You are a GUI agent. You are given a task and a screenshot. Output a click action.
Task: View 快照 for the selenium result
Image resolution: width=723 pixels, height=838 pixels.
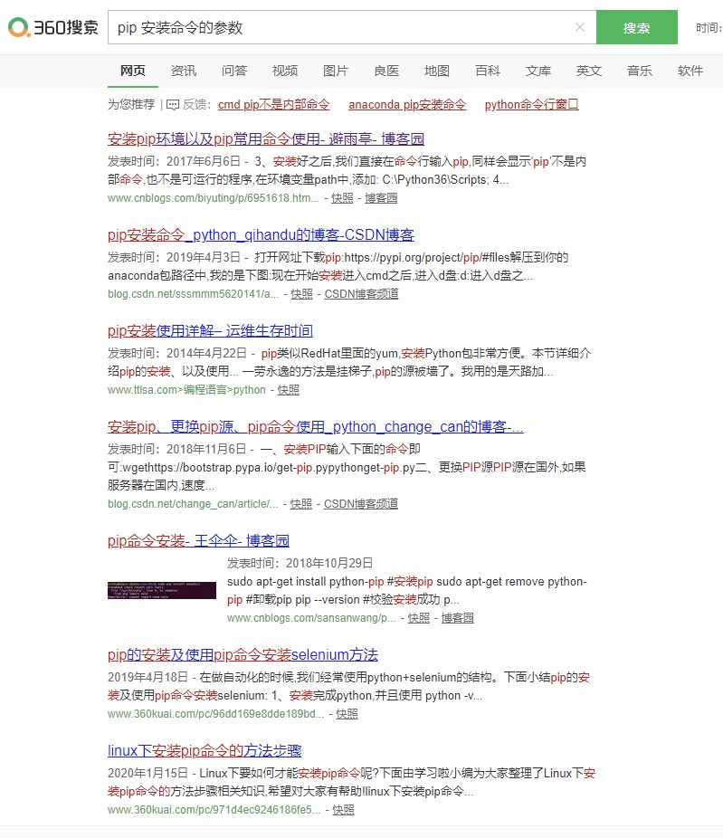347,714
